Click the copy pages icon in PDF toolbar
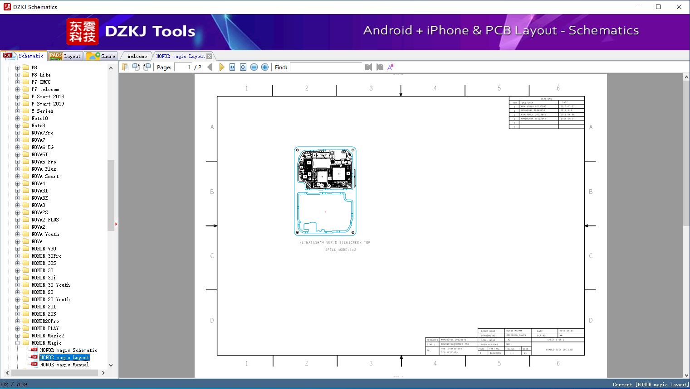 125,67
